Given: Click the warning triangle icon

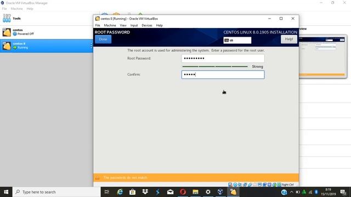Looking at the screenshot, I should click(98, 178).
